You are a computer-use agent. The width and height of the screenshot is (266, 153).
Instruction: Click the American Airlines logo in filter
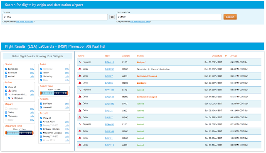(10, 95)
